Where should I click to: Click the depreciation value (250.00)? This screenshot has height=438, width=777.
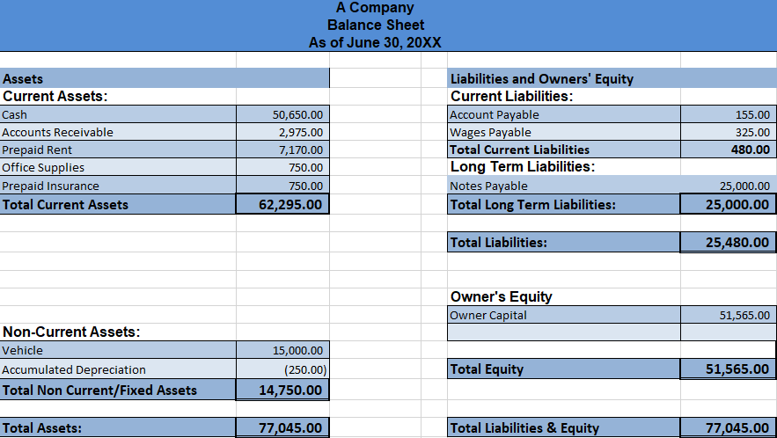click(x=282, y=369)
